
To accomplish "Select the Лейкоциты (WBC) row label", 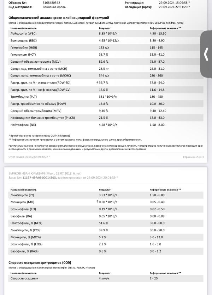I will pos(24,33).
